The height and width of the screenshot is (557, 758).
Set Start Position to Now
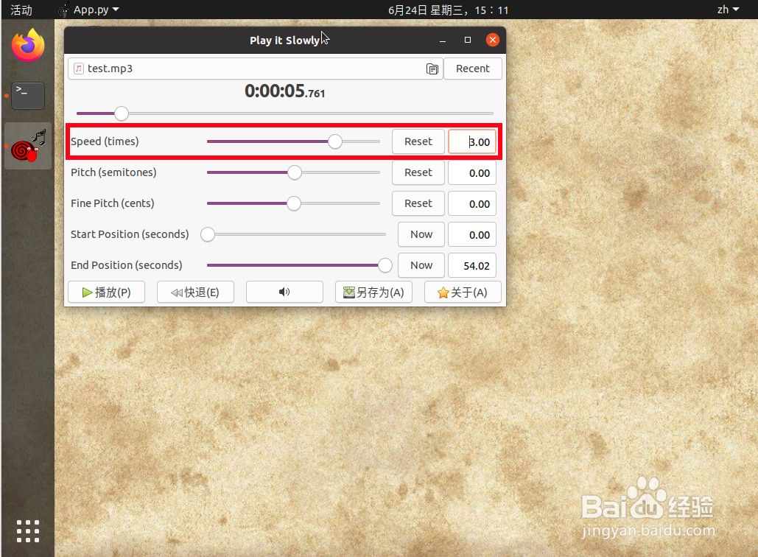tap(421, 234)
